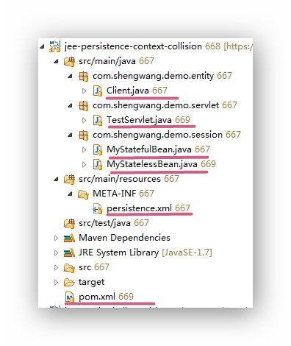Click the com.shengwang.demo.session package icon
This screenshot has width=291, height=346.
tap(84, 135)
